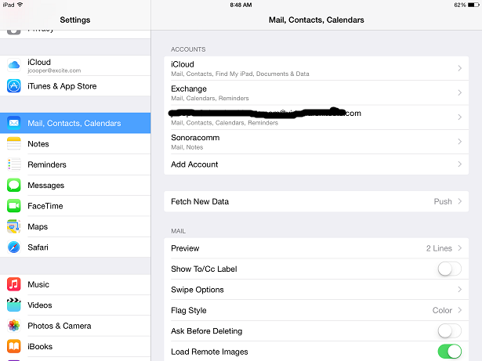Turn on Ask Before Deleting switch

click(x=449, y=331)
